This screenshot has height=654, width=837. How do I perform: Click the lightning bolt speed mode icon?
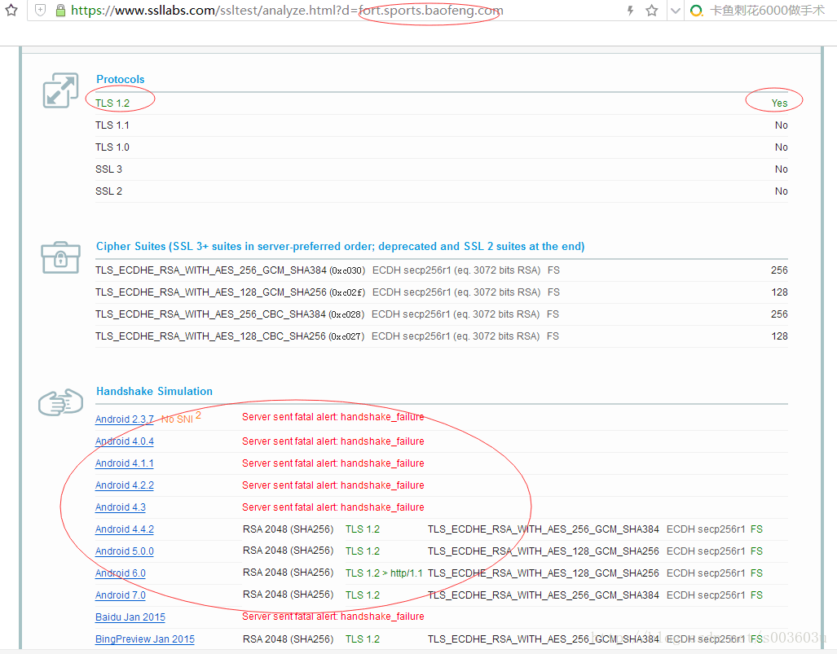pos(631,10)
